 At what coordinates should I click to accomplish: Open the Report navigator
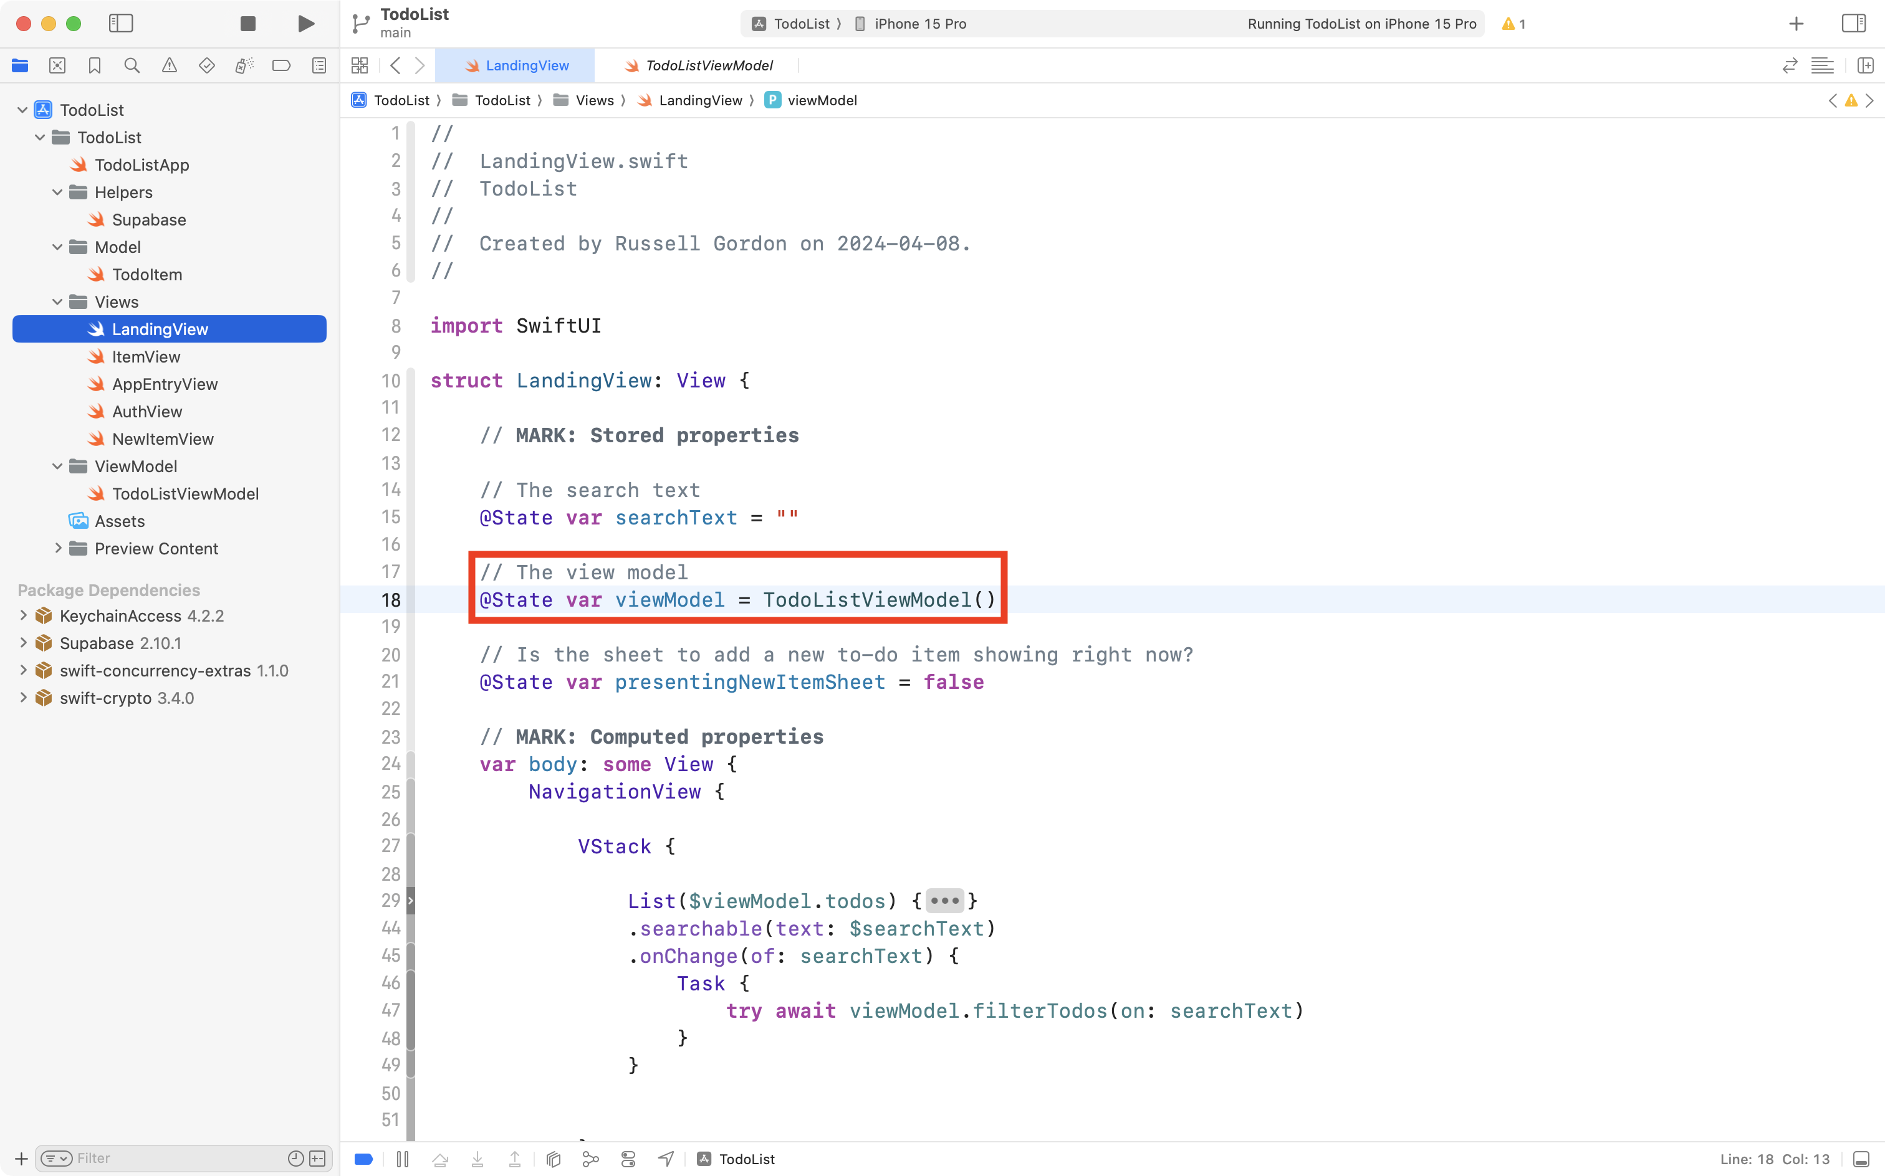point(319,65)
